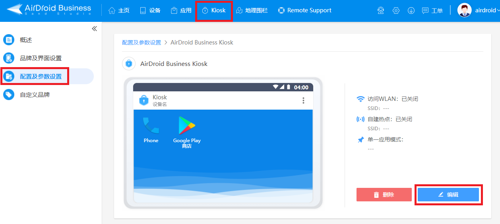This screenshot has width=500, height=224.
Task: Click the download icon in header
Action: tap(411, 11)
